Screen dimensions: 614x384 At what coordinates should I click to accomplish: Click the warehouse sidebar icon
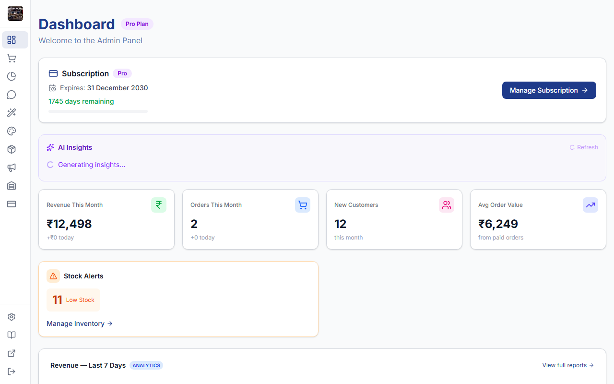coord(12,186)
